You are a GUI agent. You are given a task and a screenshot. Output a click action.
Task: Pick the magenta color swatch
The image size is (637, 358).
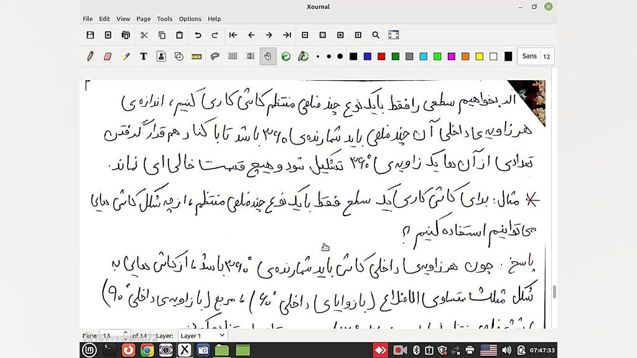pyautogui.click(x=452, y=57)
